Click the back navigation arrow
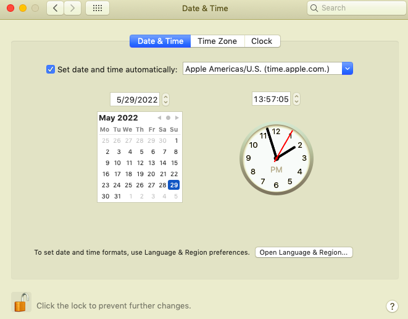 pos(55,8)
